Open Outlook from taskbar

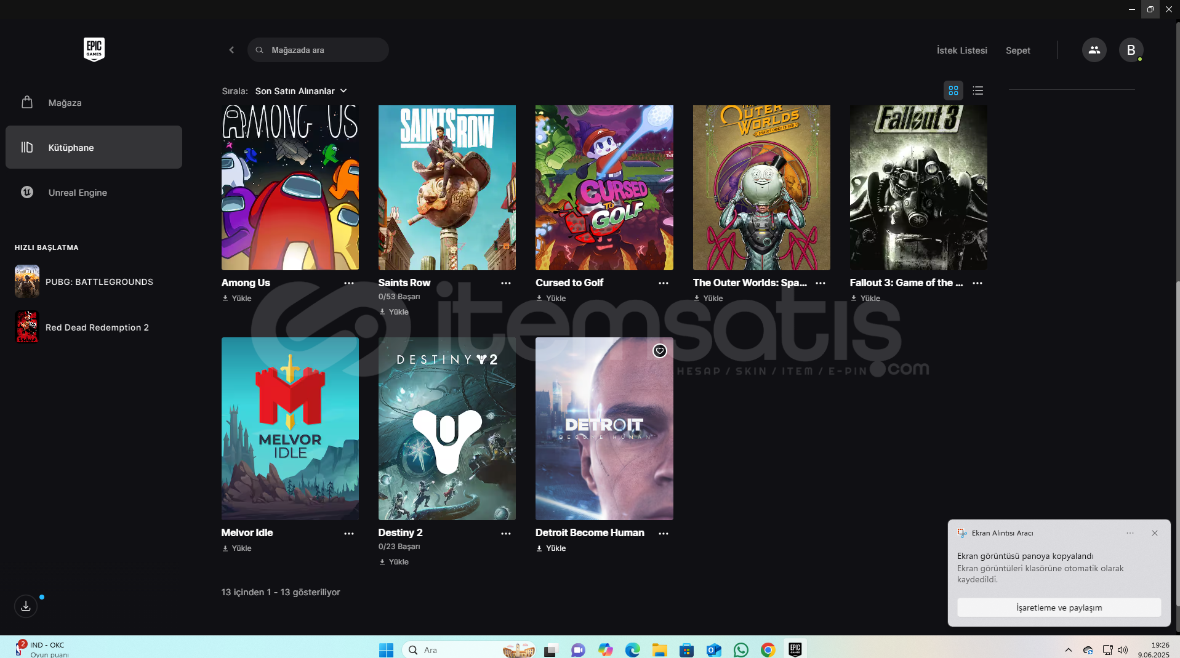713,650
